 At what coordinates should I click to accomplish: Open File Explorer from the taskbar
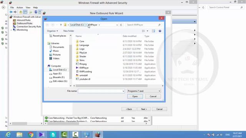pyautogui.click(x=19, y=135)
